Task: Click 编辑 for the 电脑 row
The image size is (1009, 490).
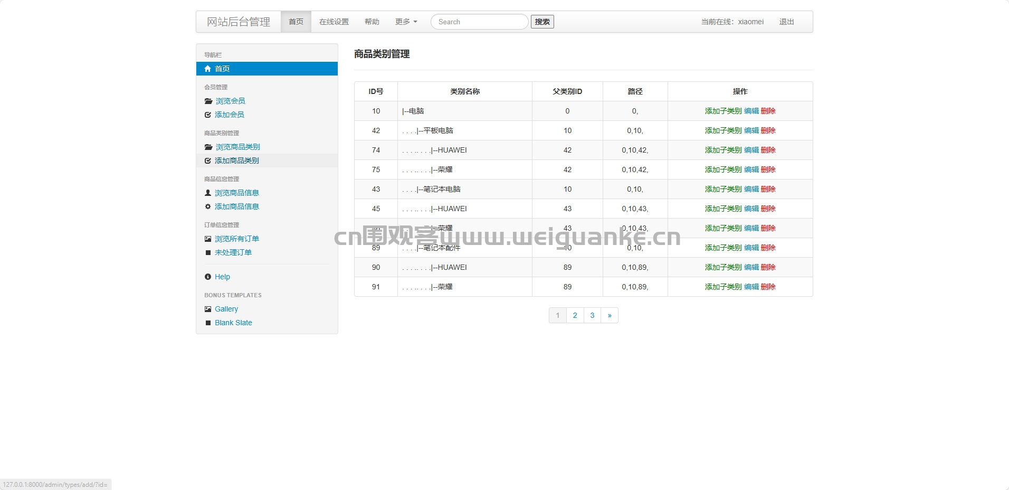Action: 751,111
